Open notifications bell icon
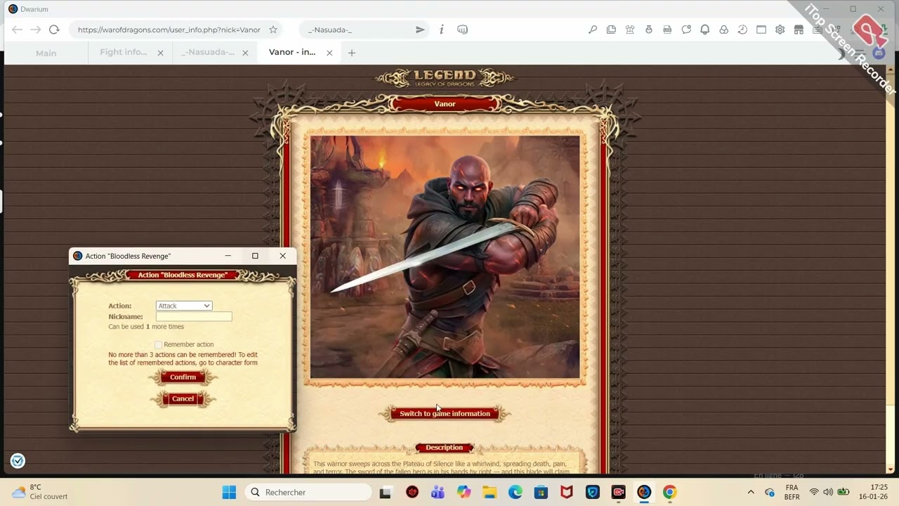Viewport: 899px width, 506px height. (x=704, y=30)
